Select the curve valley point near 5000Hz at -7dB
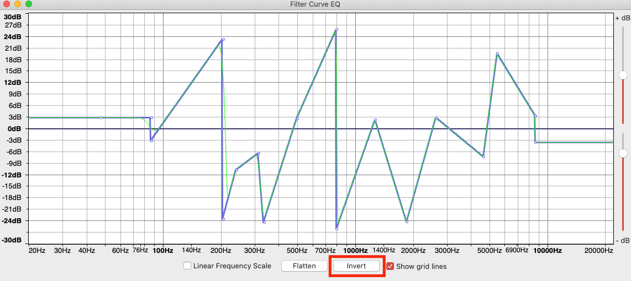Image resolution: width=631 pixels, height=281 pixels. [483, 156]
